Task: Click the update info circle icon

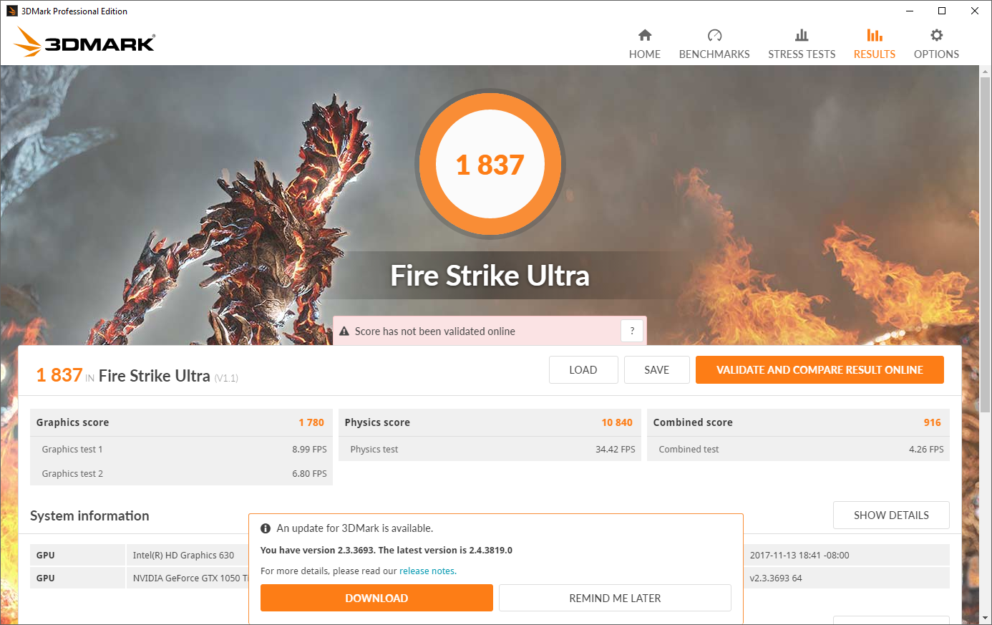Action: 266,528
